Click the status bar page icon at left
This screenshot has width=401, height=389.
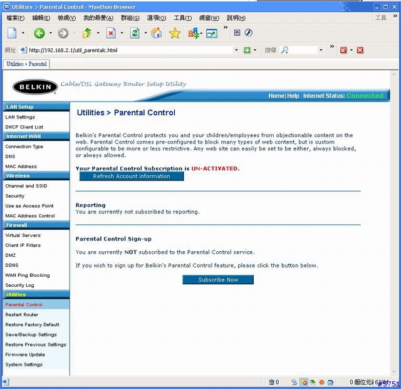click(6, 382)
